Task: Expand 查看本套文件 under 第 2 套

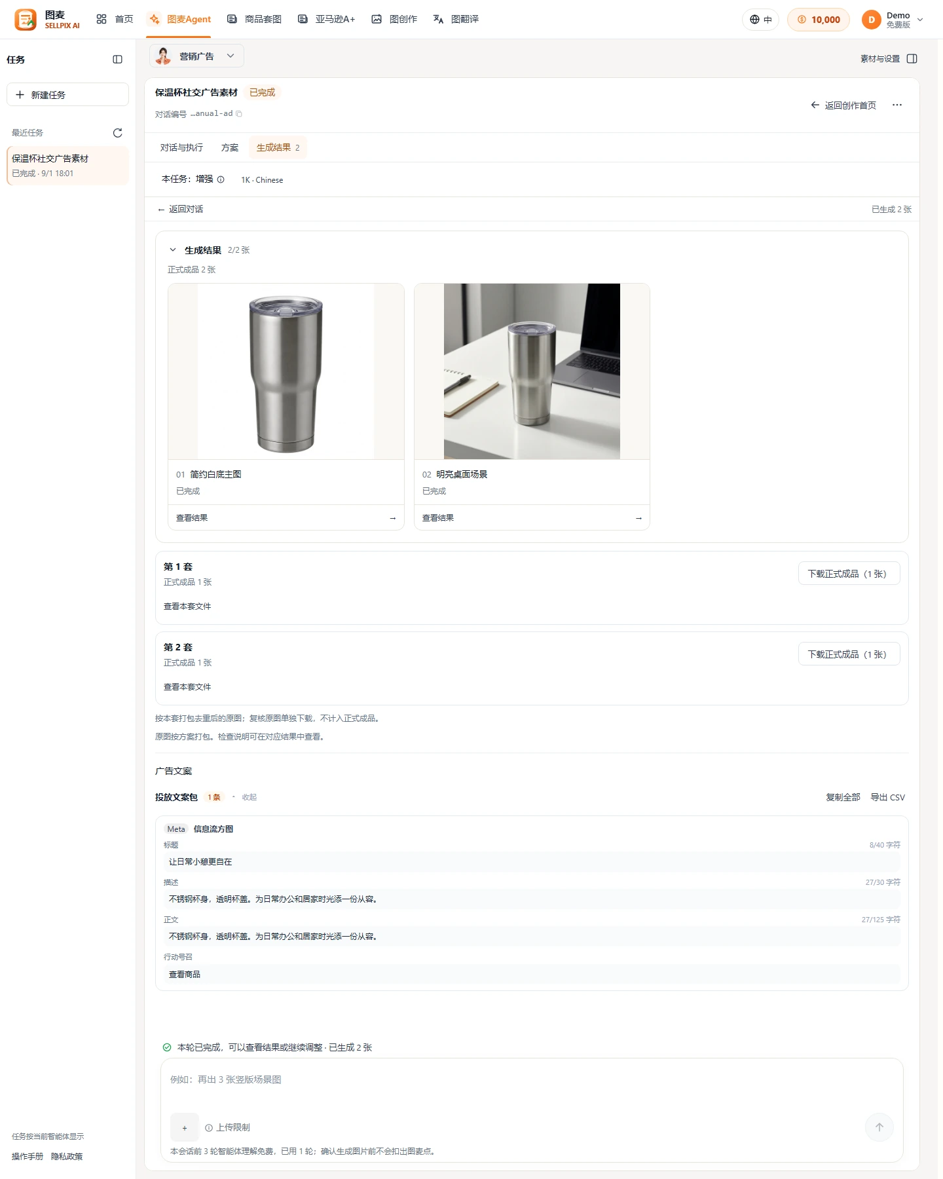Action: pyautogui.click(x=187, y=686)
